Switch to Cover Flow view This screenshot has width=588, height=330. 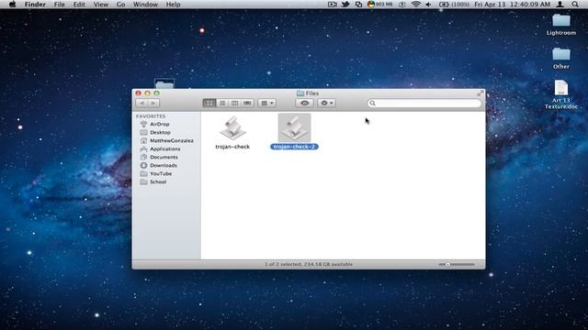coord(247,103)
